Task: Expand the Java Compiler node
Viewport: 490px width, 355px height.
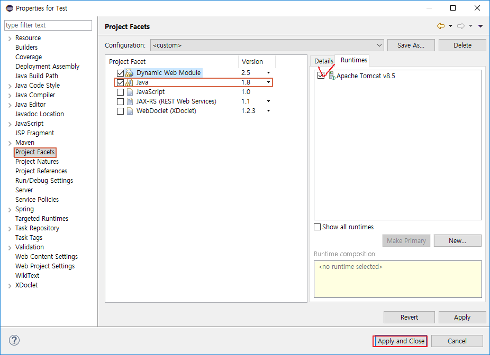Action: pos(10,96)
